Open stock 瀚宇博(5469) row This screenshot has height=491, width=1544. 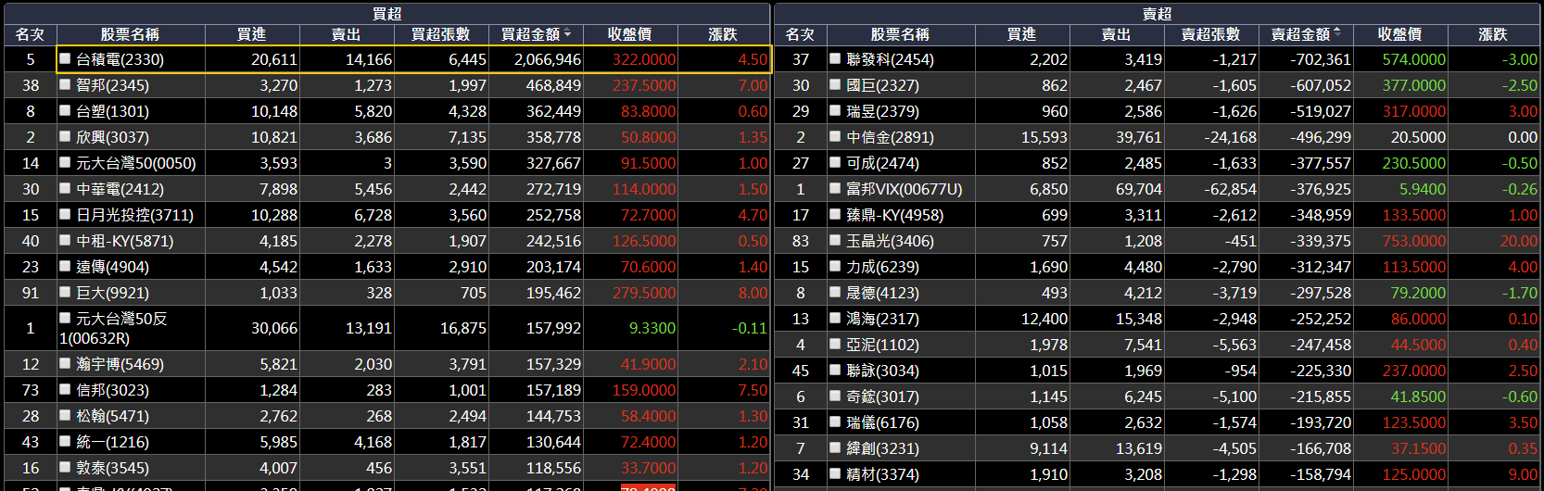387,364
